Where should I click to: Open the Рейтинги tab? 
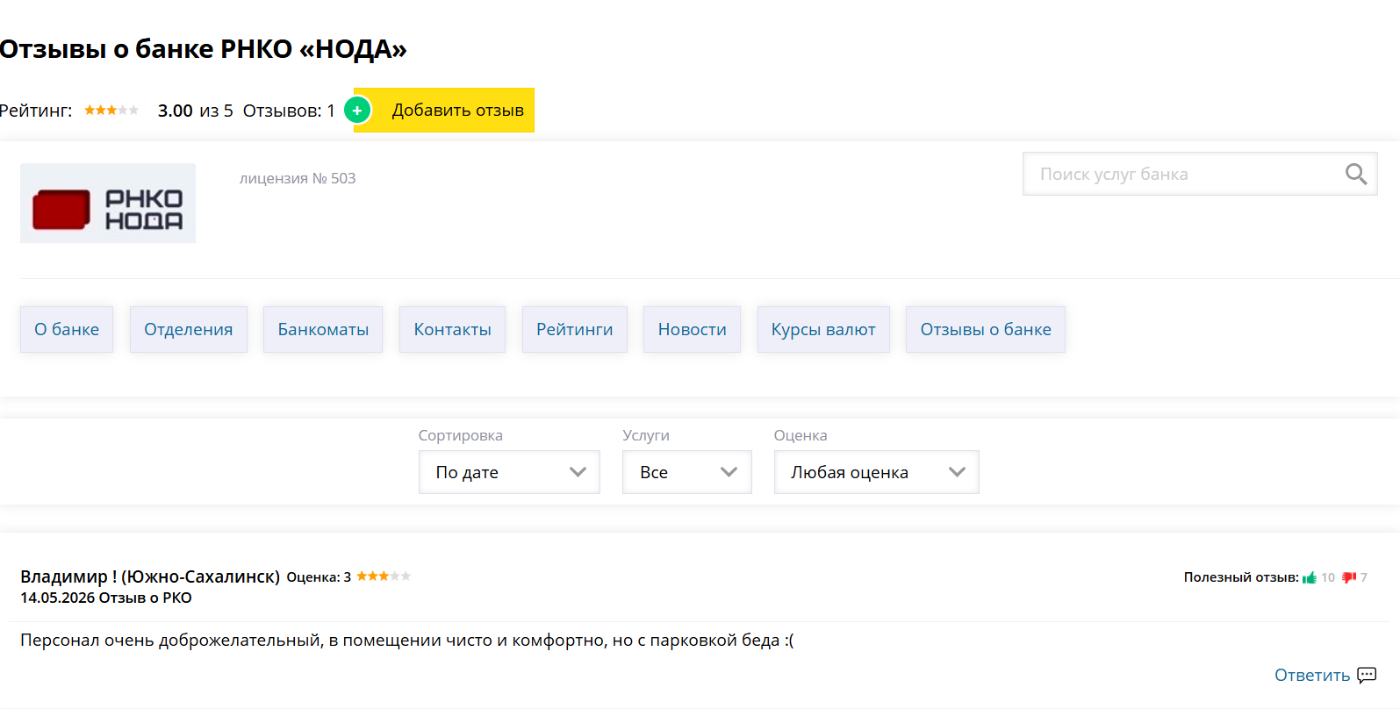pyautogui.click(x=575, y=329)
